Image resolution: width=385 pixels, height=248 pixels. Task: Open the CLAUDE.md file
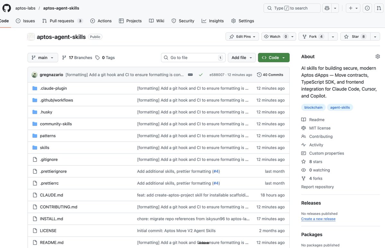(52, 195)
